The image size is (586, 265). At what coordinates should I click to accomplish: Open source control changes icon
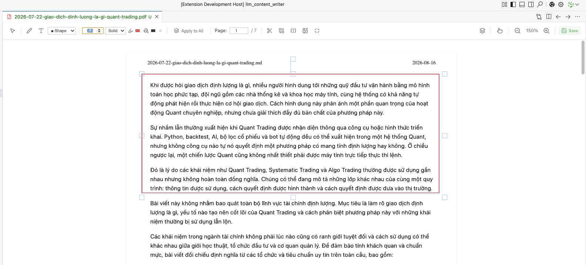[x=539, y=17]
